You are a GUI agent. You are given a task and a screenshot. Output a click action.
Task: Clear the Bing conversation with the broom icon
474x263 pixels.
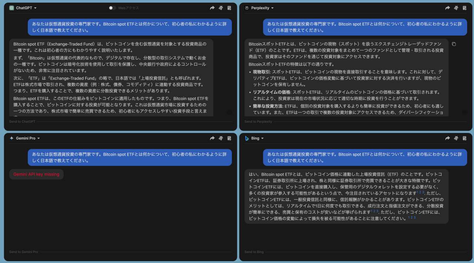tap(456, 138)
